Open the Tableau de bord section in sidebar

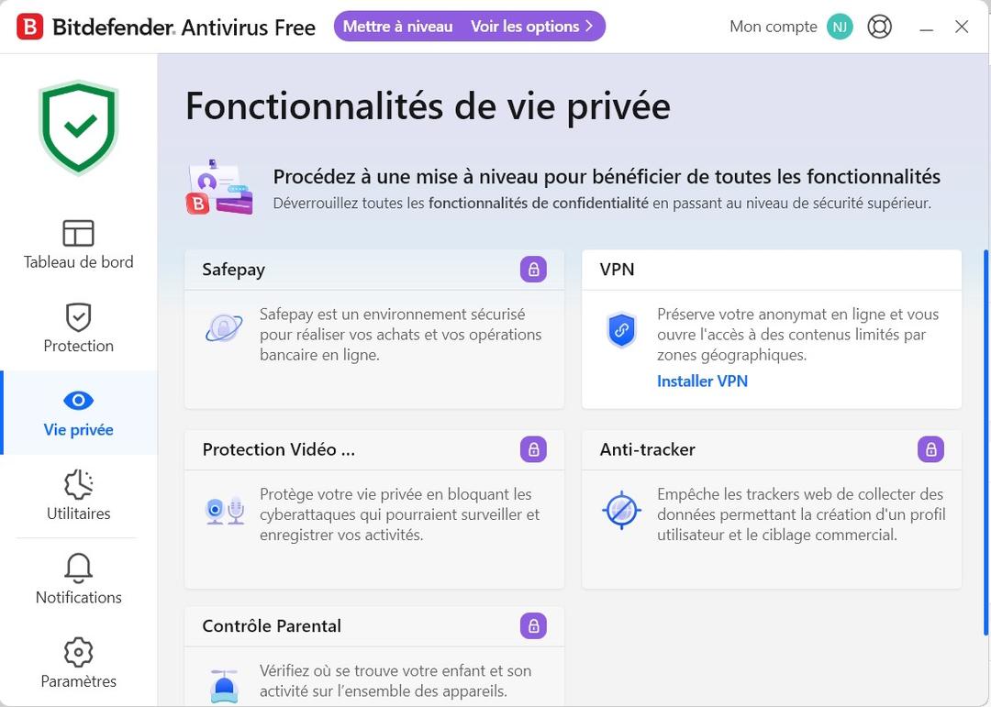tap(78, 243)
